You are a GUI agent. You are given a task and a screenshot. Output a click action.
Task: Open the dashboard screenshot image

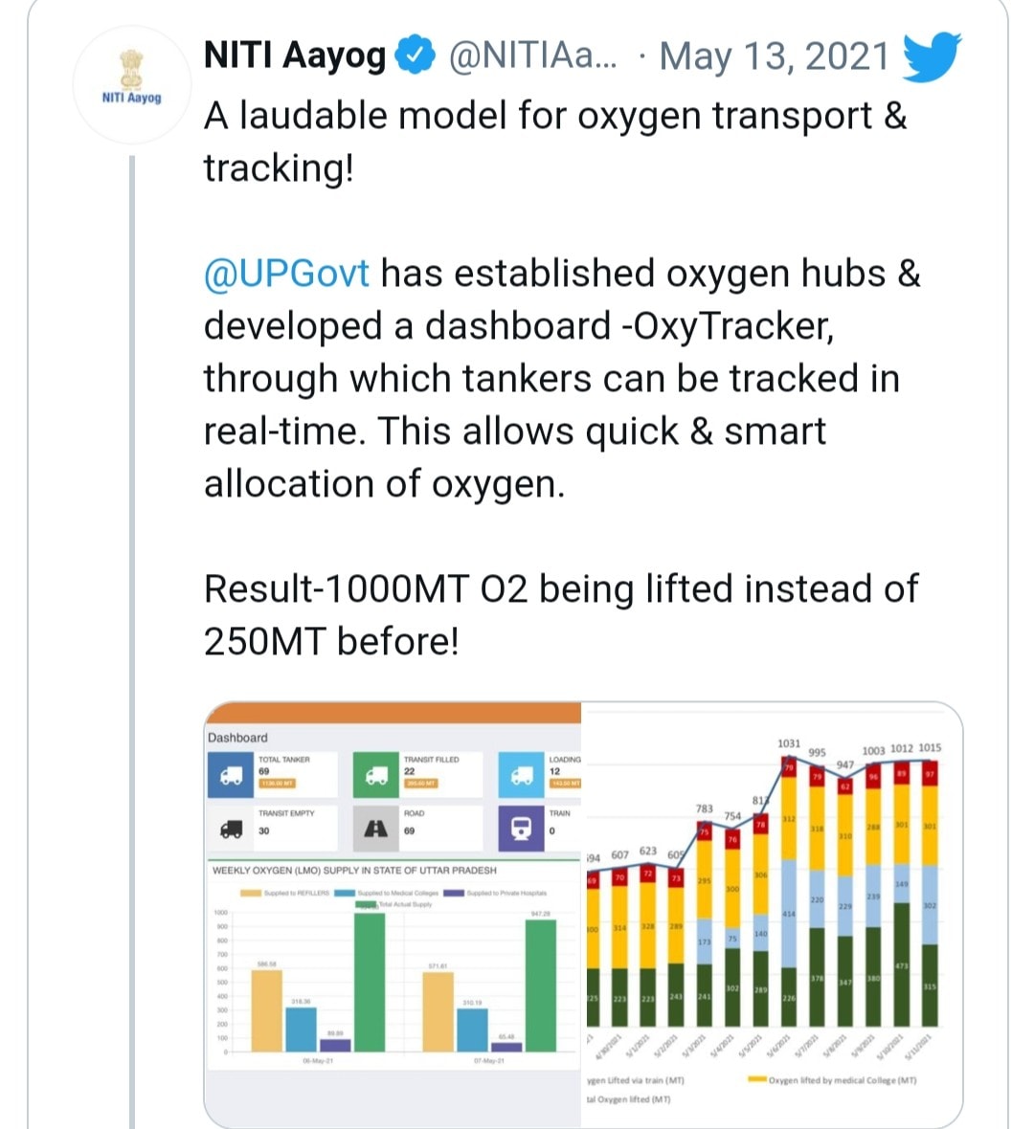pyautogui.click(x=393, y=915)
